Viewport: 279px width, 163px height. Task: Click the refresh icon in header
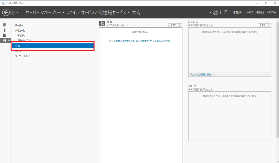216,12
